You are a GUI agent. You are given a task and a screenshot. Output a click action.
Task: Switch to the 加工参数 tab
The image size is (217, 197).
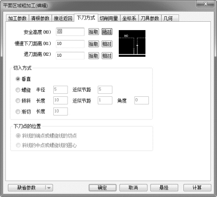click(17, 18)
